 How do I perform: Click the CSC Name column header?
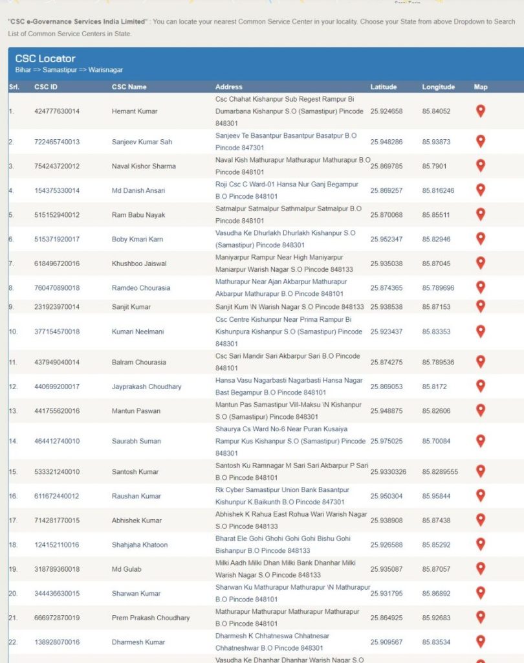pos(129,87)
